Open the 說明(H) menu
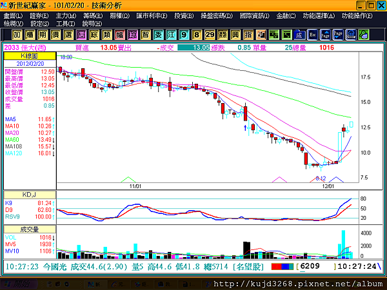Image resolution: width=387 pixels, height=290 pixels. [x=92, y=24]
